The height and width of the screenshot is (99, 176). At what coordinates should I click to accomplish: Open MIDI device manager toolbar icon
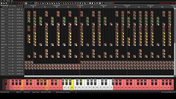(97, 3)
